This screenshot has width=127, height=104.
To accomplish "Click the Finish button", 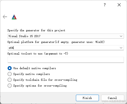I will pyautogui.click(x=87, y=98).
